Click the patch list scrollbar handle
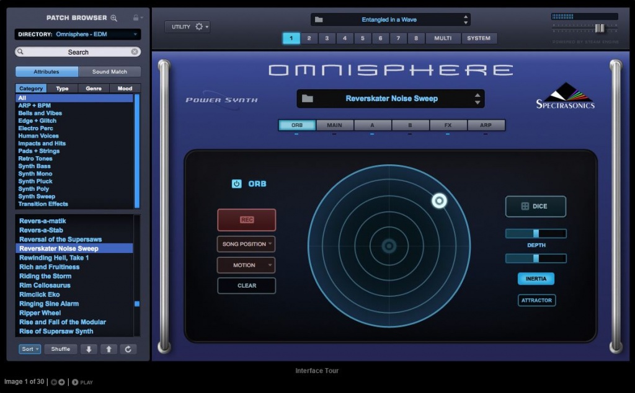 (x=137, y=304)
